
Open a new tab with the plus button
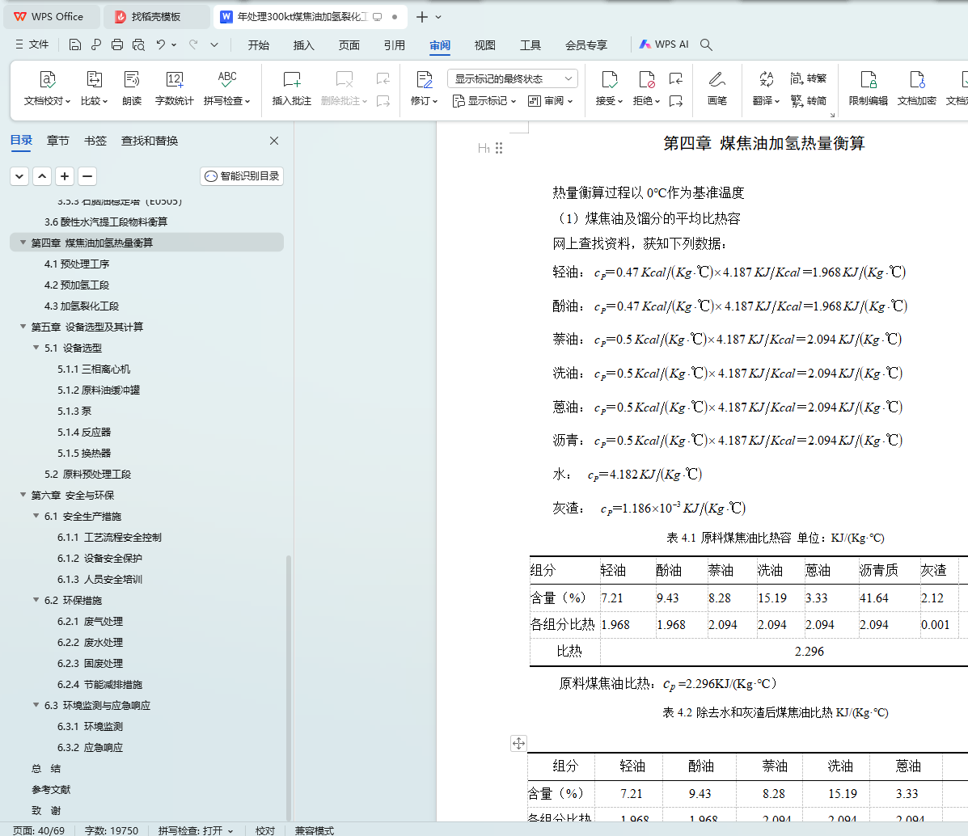(x=421, y=17)
